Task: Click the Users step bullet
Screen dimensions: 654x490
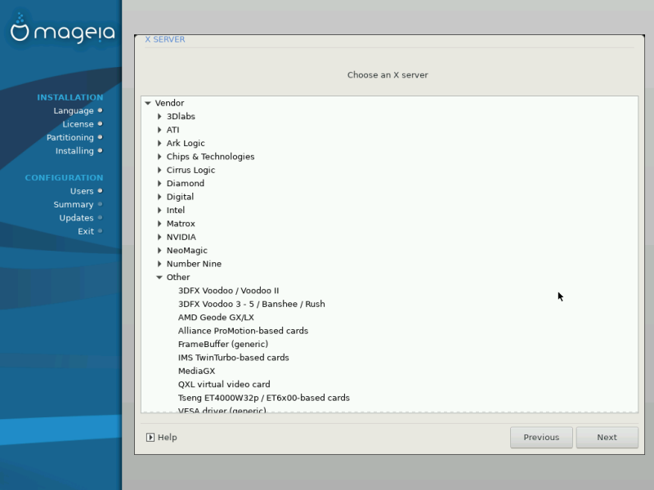Action: (100, 191)
